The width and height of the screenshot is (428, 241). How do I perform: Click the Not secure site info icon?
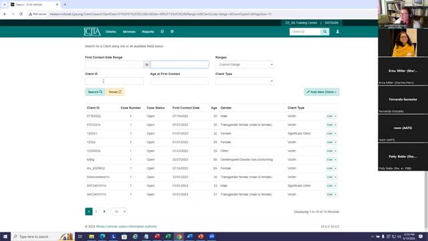pos(37,14)
